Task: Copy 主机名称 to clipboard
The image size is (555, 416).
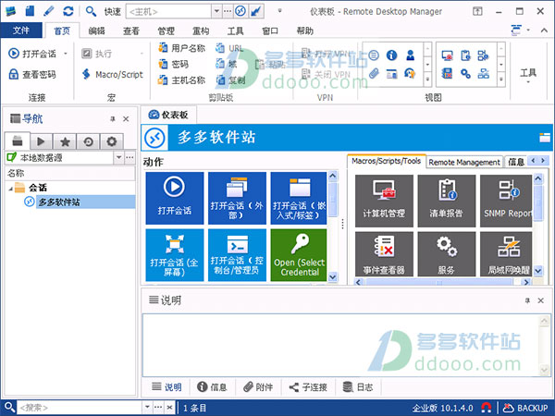Action: point(181,80)
